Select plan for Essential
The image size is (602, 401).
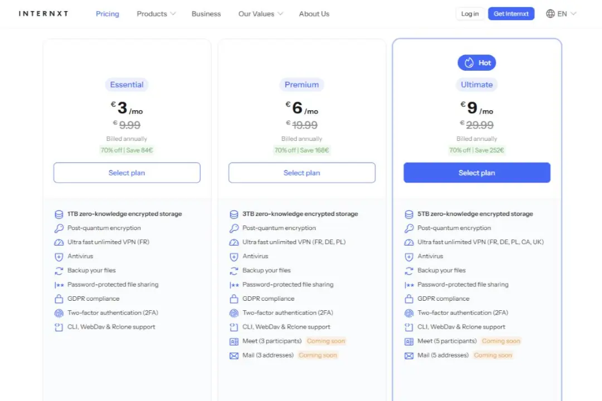point(127,173)
